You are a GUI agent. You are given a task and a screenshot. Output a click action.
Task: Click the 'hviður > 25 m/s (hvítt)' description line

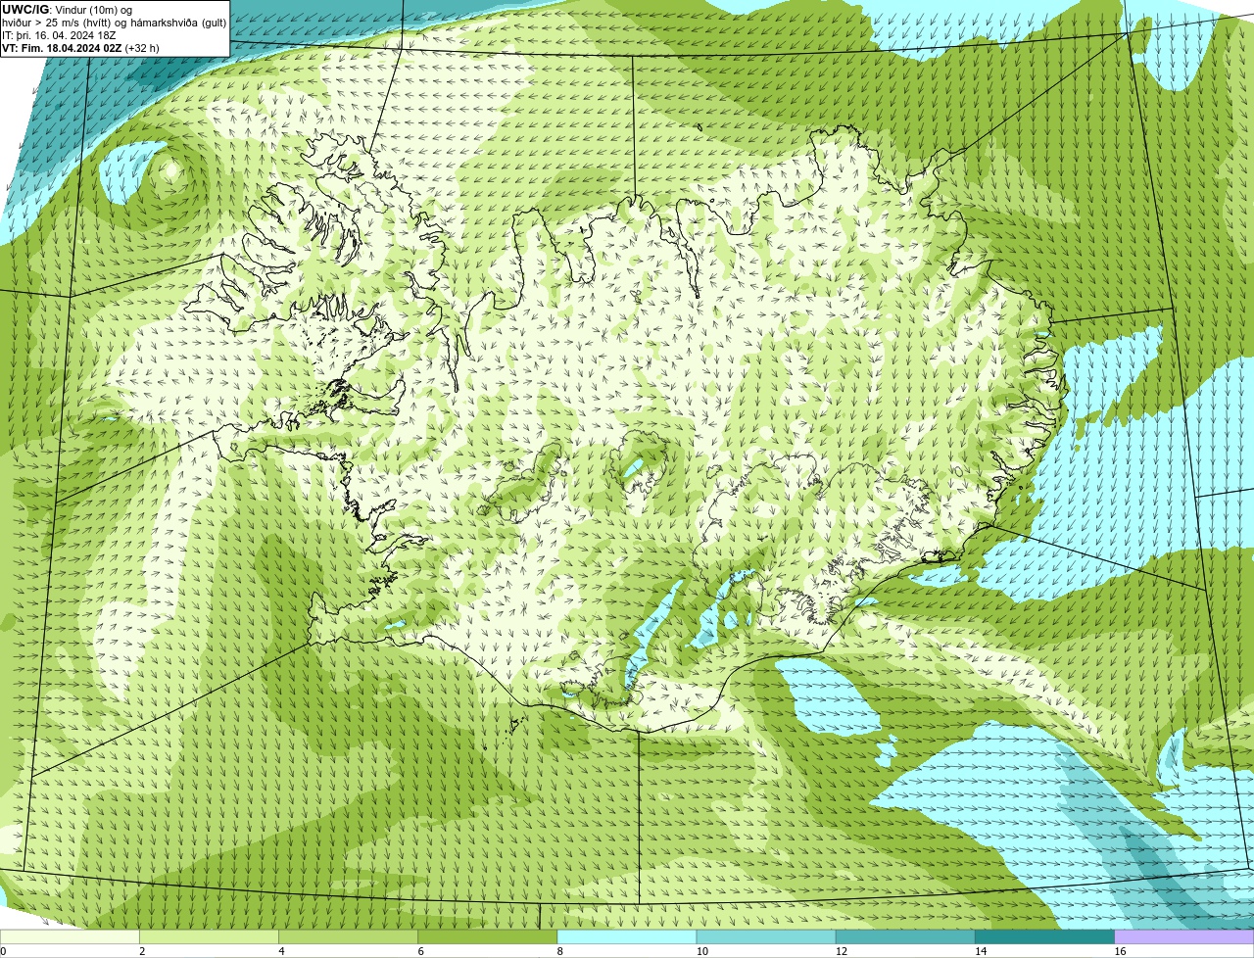114,23
